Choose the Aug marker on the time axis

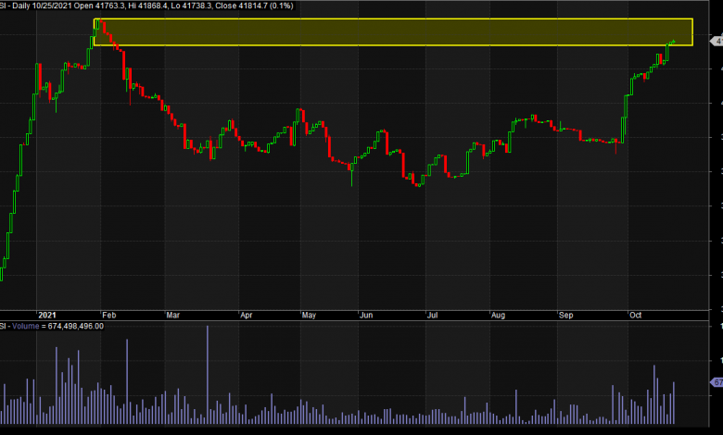pyautogui.click(x=501, y=315)
